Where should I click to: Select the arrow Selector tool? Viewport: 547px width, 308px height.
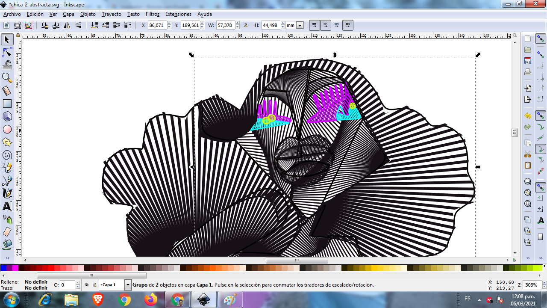click(x=7, y=40)
